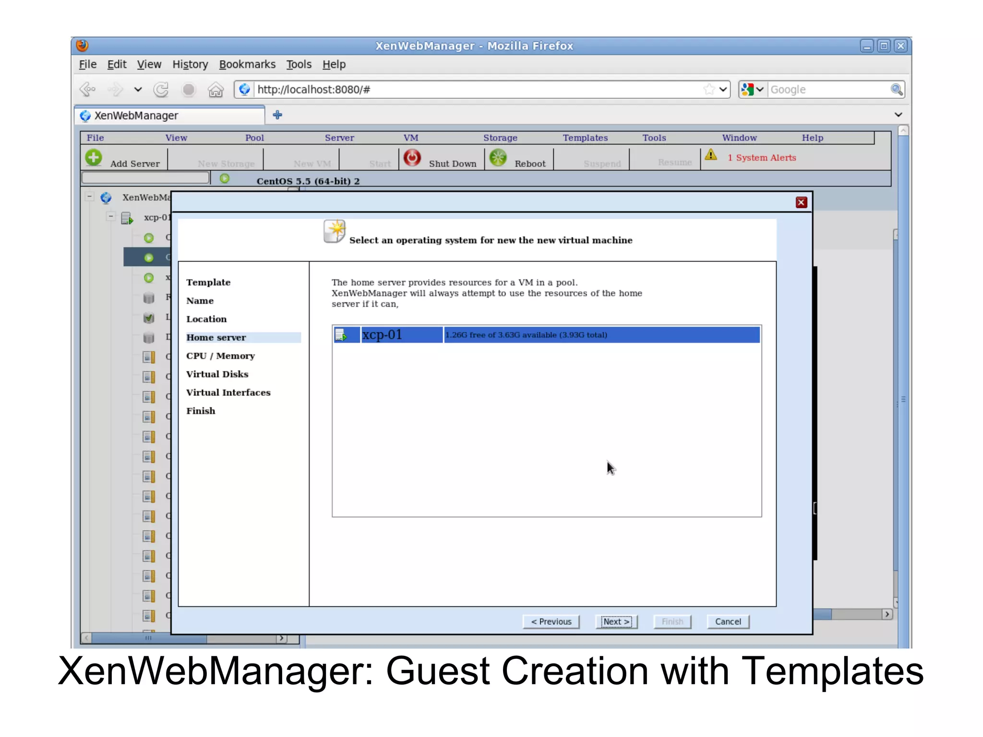Click the 1 System Alerts link

(762, 158)
